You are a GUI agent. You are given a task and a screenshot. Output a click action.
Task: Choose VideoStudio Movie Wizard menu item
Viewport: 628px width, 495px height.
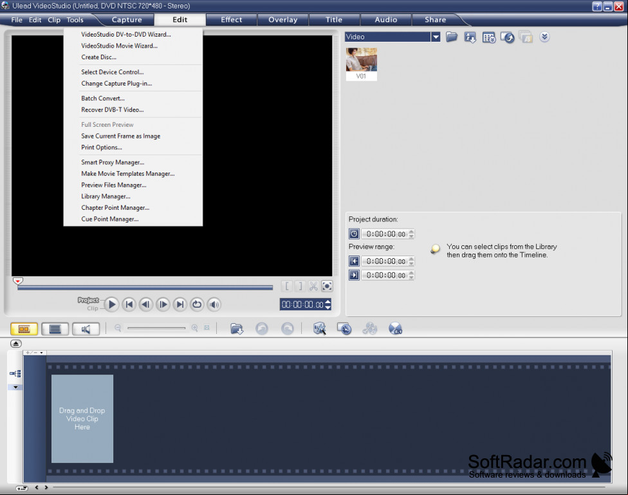click(133, 46)
